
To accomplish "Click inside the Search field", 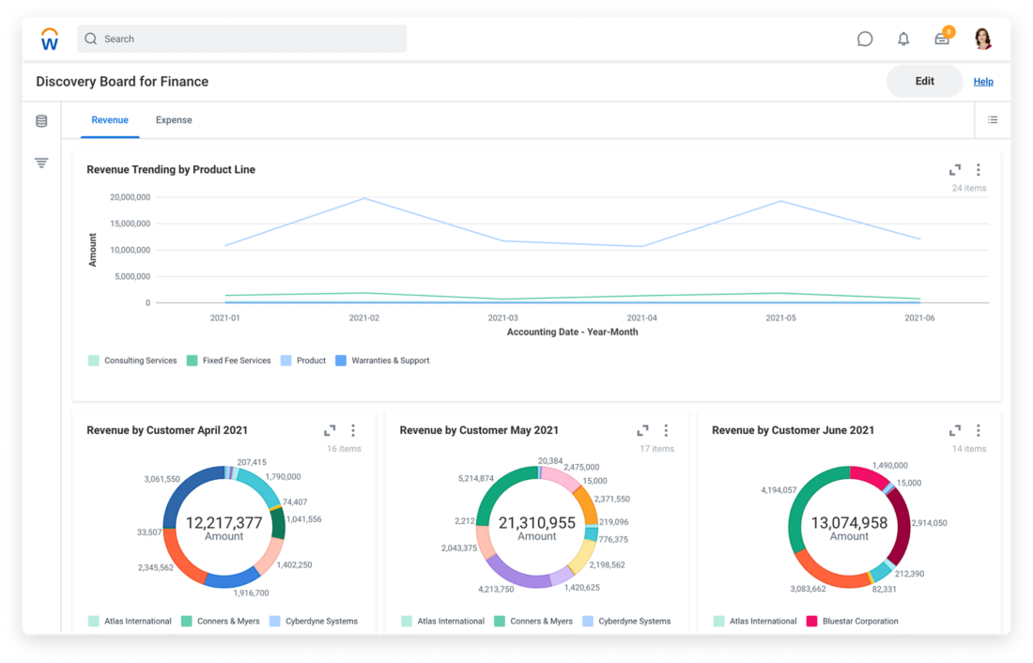I will click(x=235, y=39).
